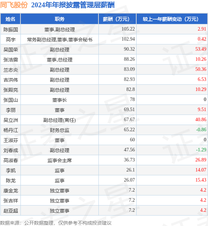Click the change value 40.86
The width and height of the screenshot is (208, 226).
click(x=201, y=120)
